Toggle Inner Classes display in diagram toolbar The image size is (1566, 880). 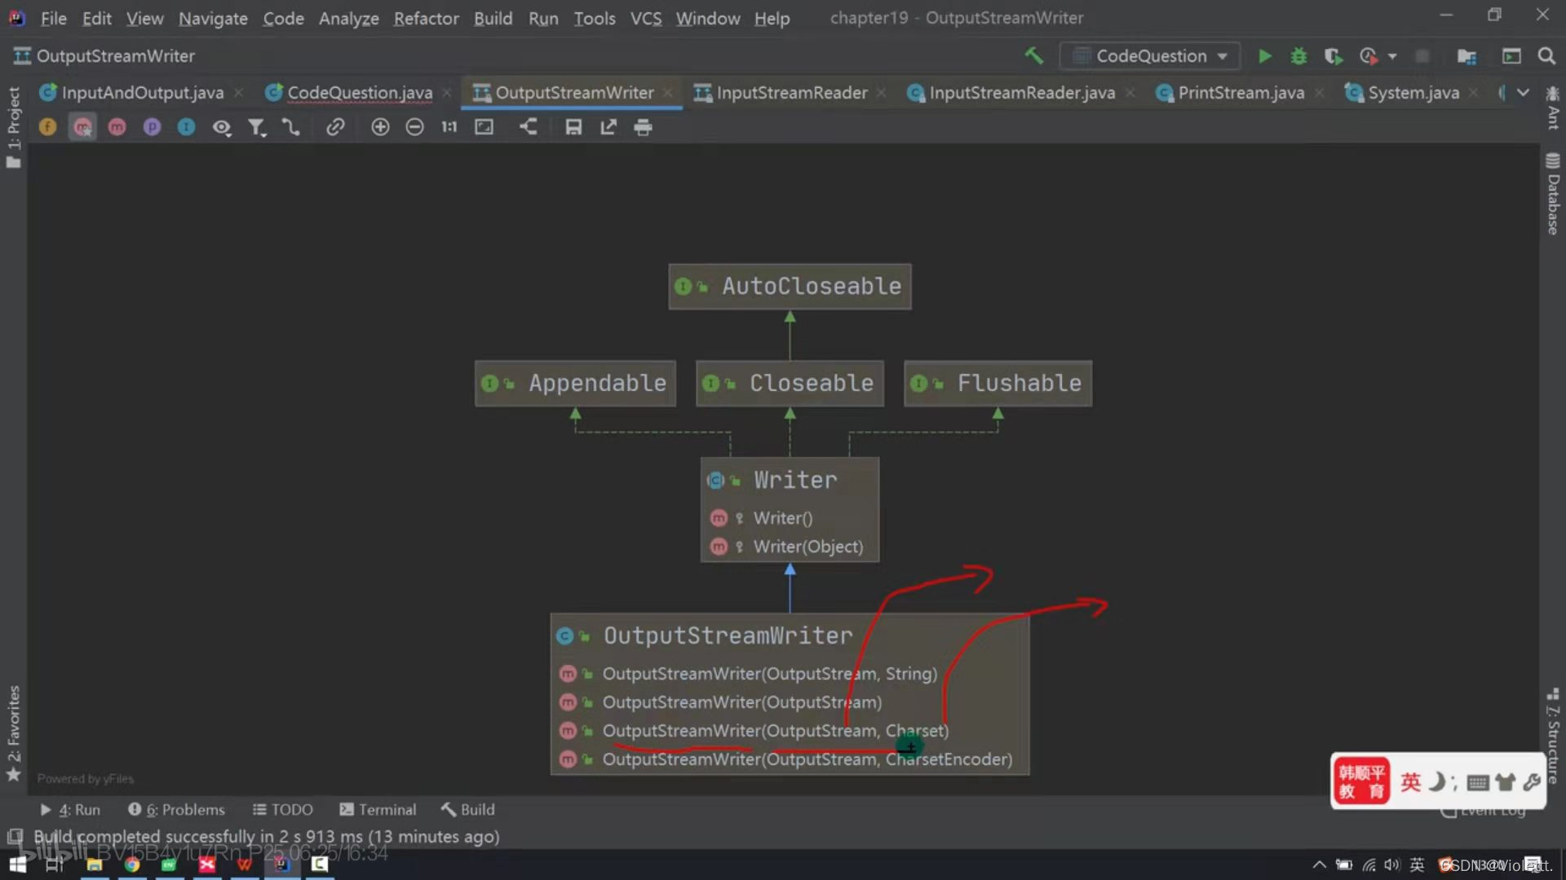(x=187, y=127)
